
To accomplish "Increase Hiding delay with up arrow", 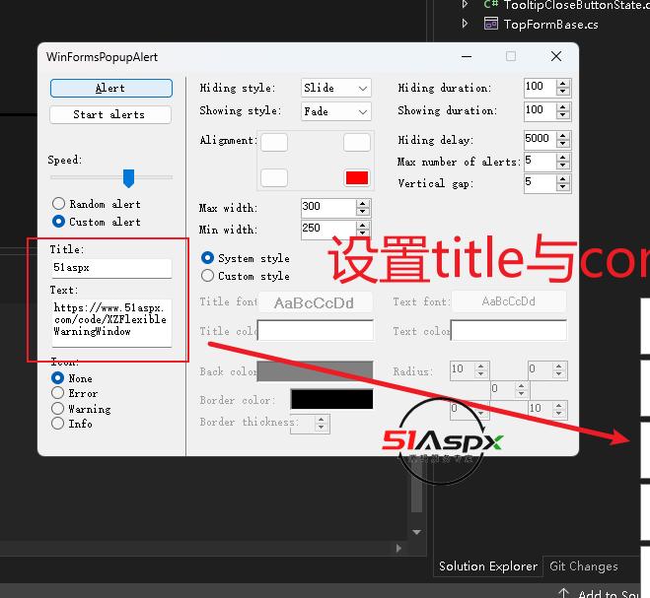I will [x=562, y=135].
